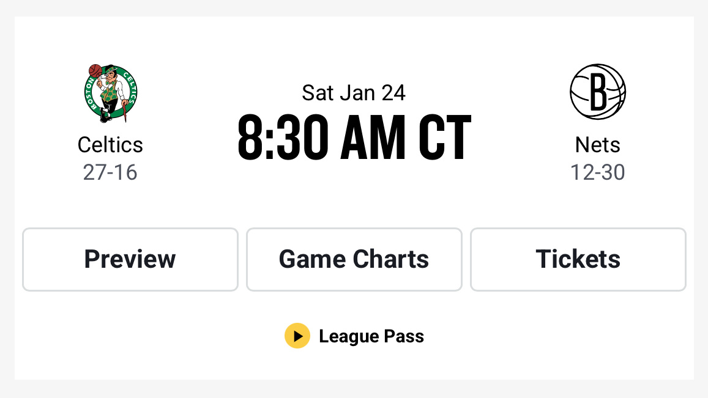Image resolution: width=708 pixels, height=398 pixels.
Task: Open Game Charts for Celtics vs Nets
Action: pyautogui.click(x=354, y=259)
